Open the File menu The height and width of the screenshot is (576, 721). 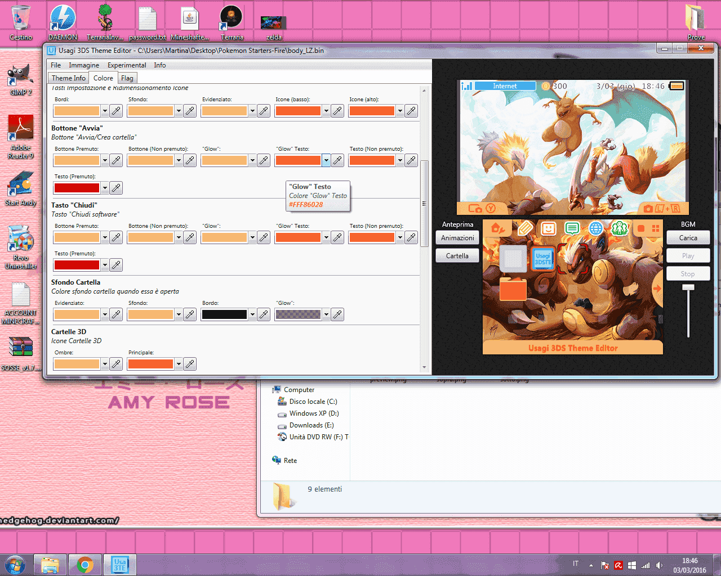point(56,65)
